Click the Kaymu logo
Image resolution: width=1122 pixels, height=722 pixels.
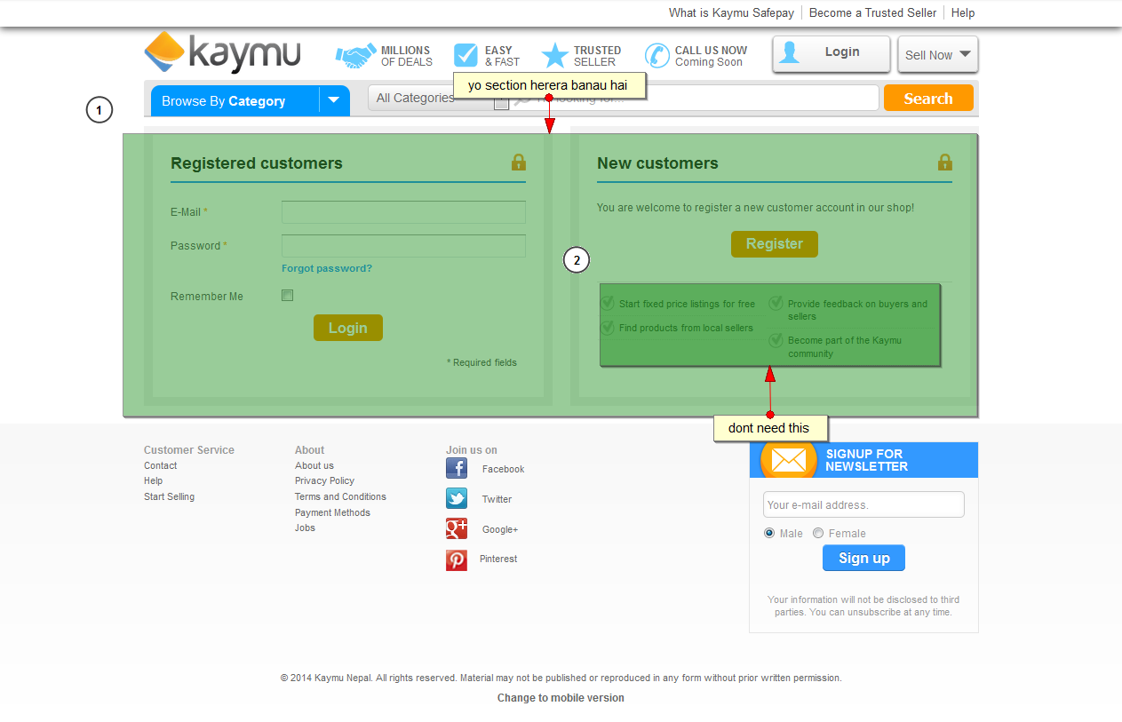click(x=222, y=52)
